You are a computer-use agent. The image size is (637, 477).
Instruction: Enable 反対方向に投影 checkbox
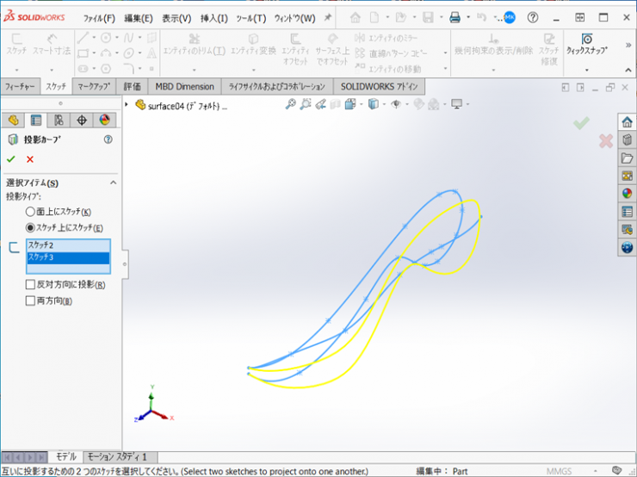click(x=31, y=284)
